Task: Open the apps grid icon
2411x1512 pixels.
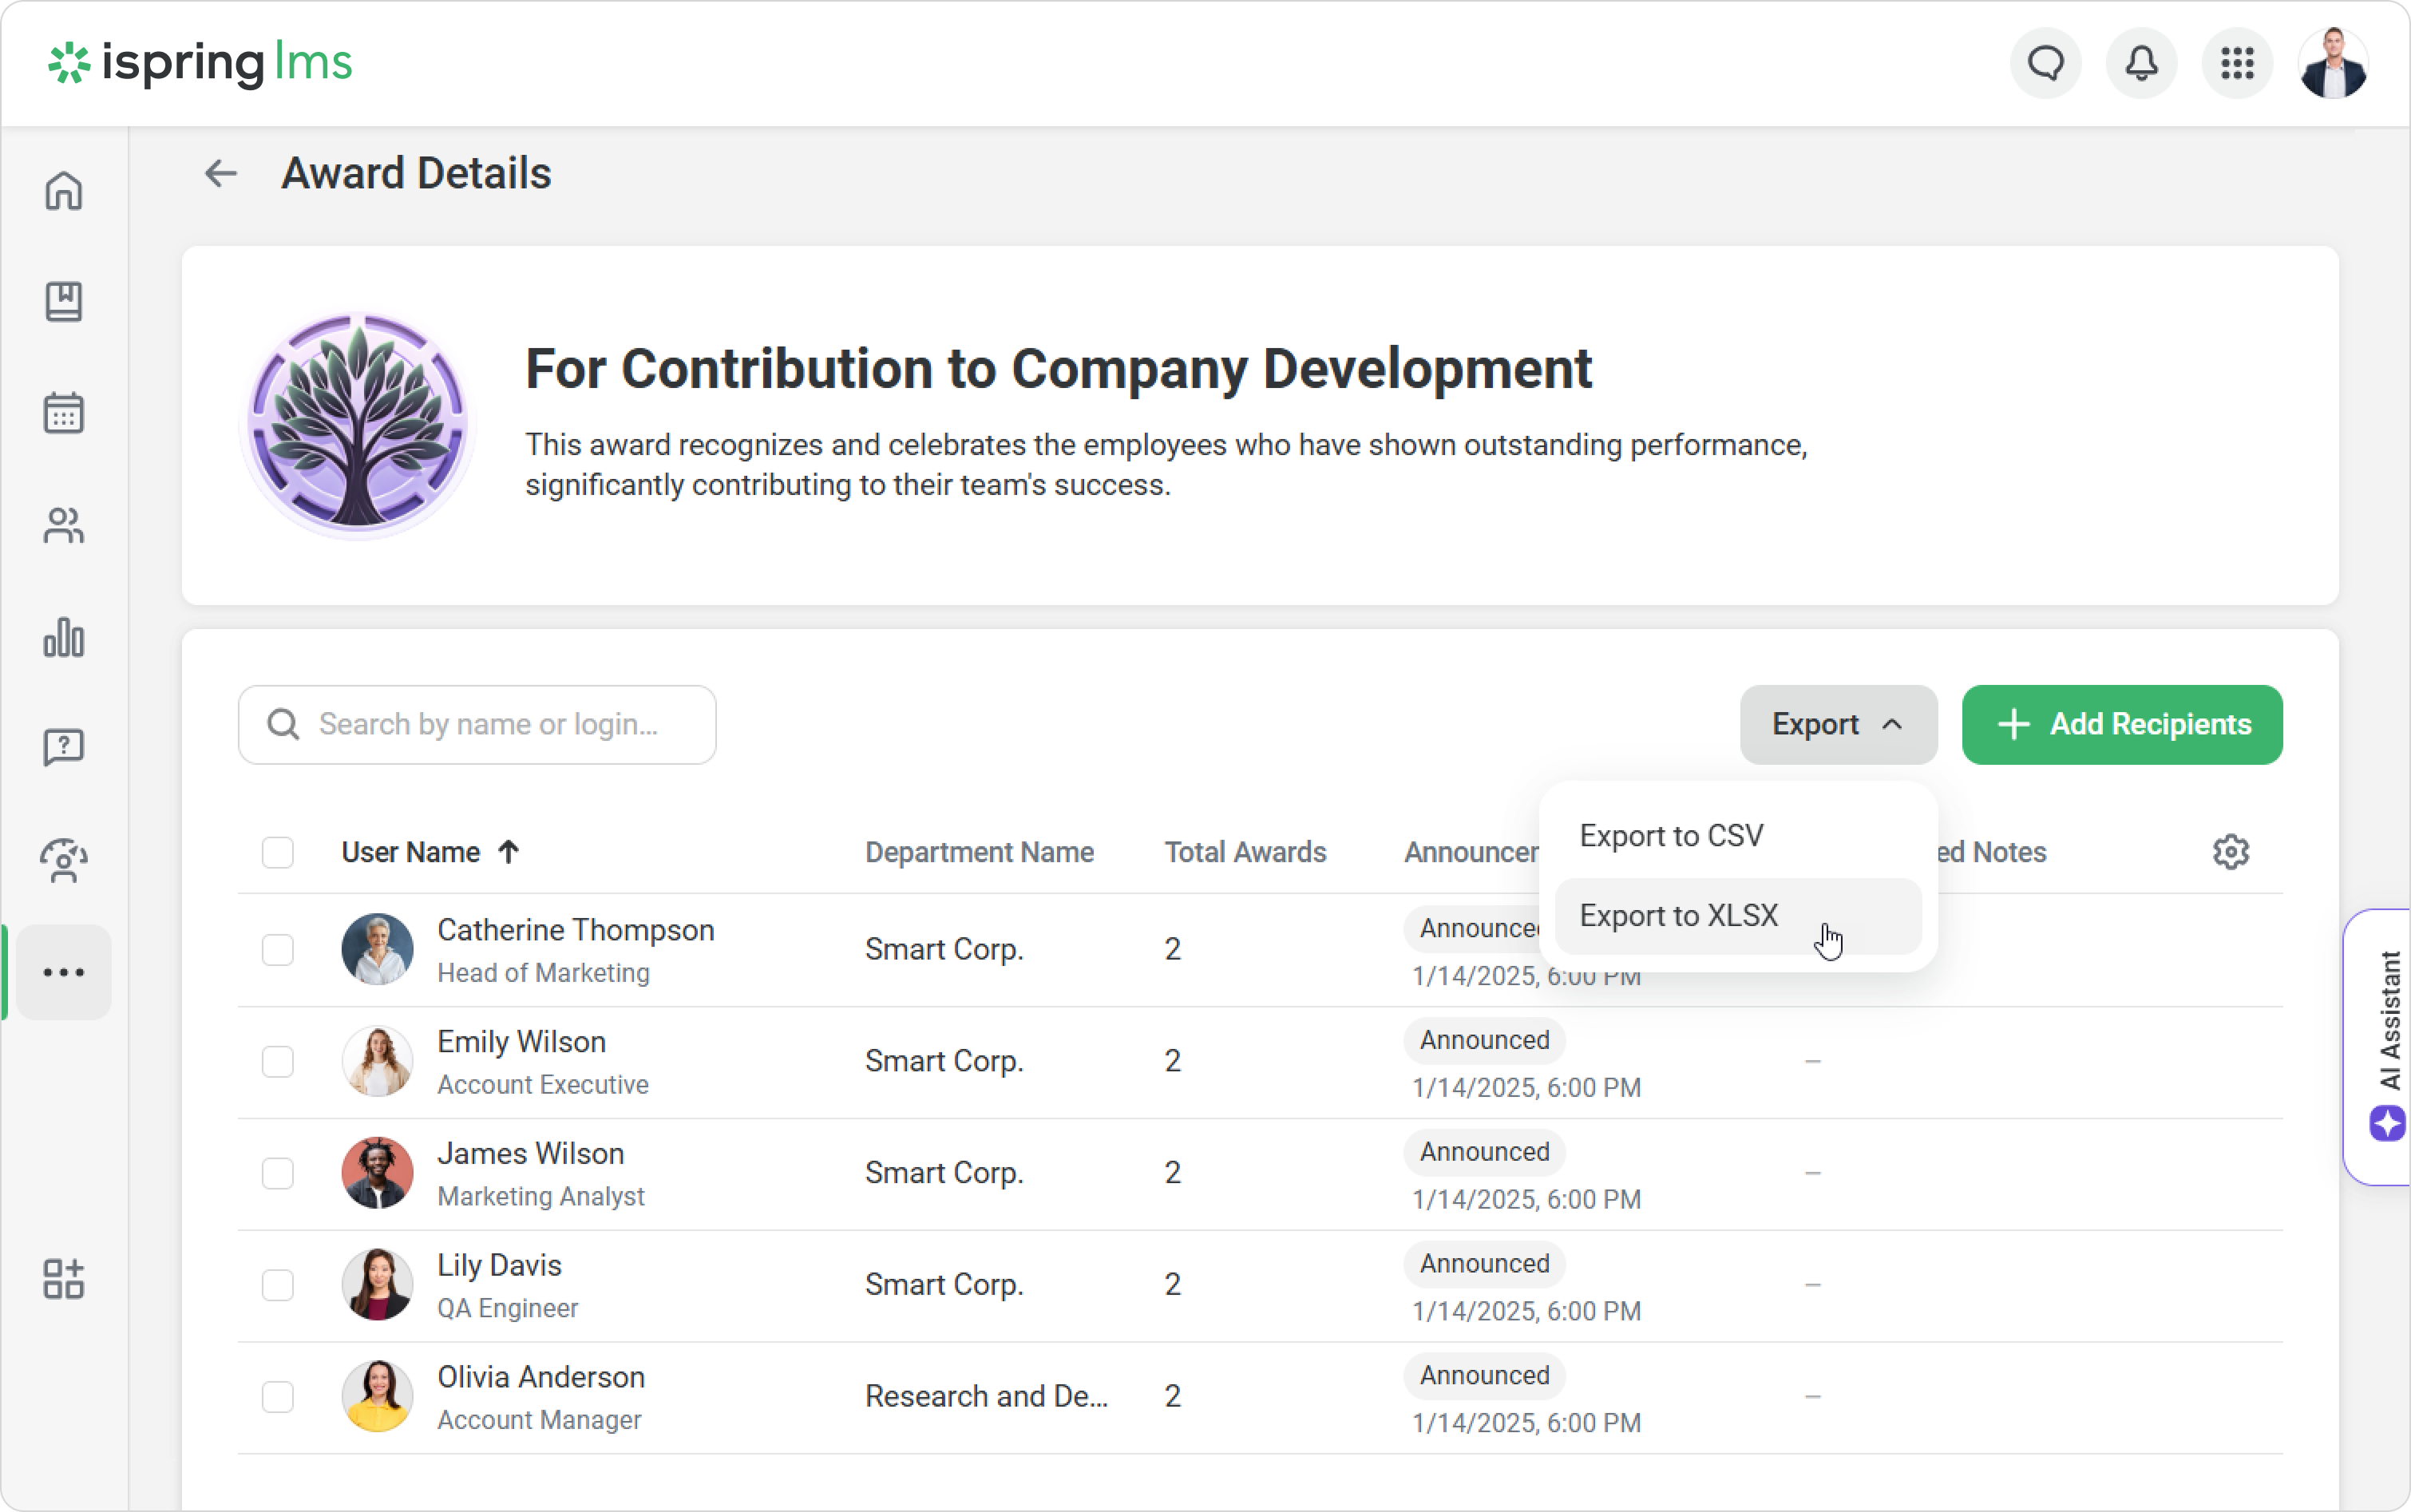Action: coord(2237,64)
